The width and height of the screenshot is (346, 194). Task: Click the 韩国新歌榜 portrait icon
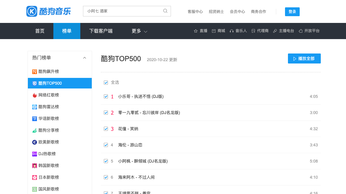point(34,165)
